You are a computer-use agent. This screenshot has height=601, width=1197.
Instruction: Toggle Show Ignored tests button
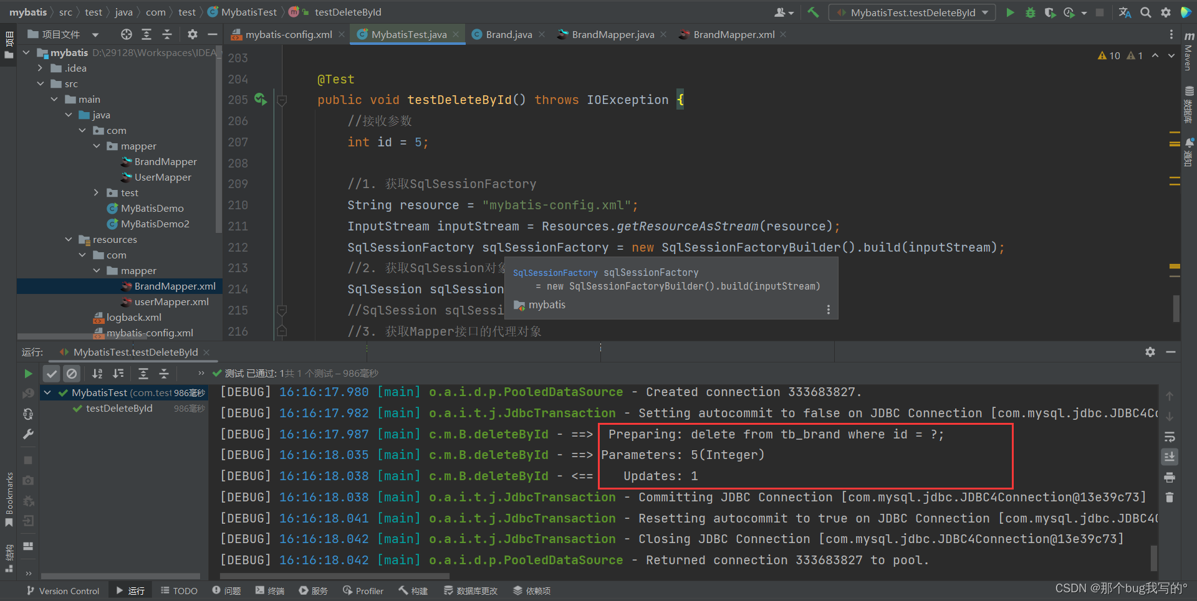[x=72, y=374]
